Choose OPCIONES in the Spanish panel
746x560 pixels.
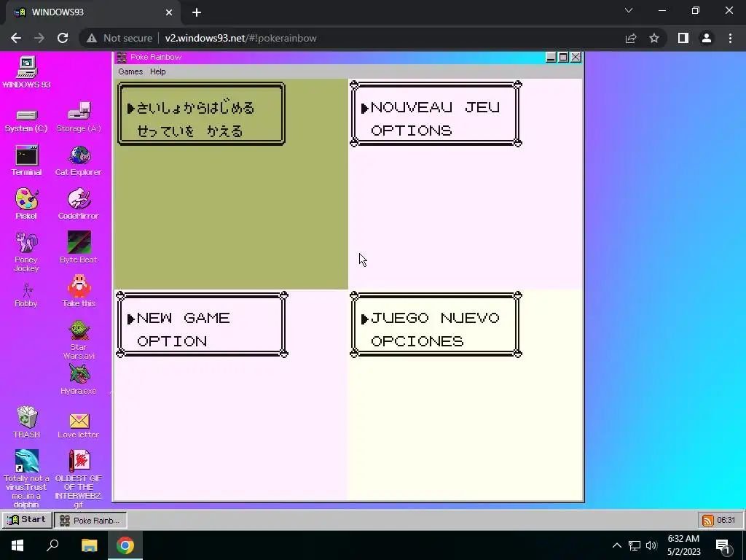coord(417,341)
